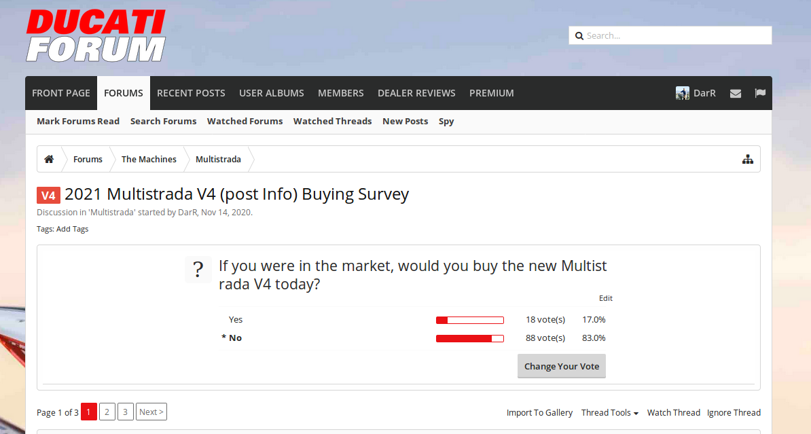The image size is (811, 434).
Task: Click into the search field
Action: [676, 35]
